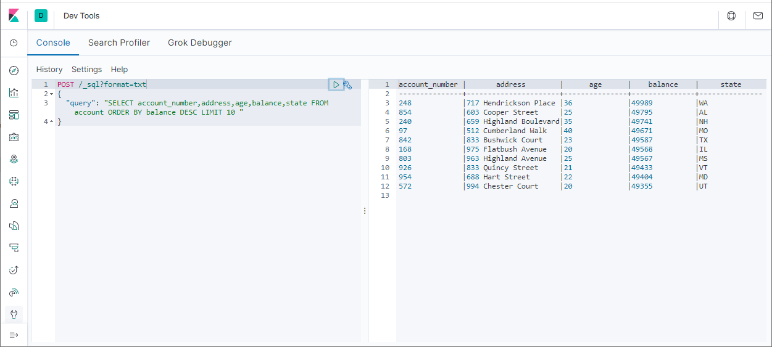This screenshot has width=772, height=347.
Task: Open Maps icon in sidebar
Action: click(x=14, y=159)
